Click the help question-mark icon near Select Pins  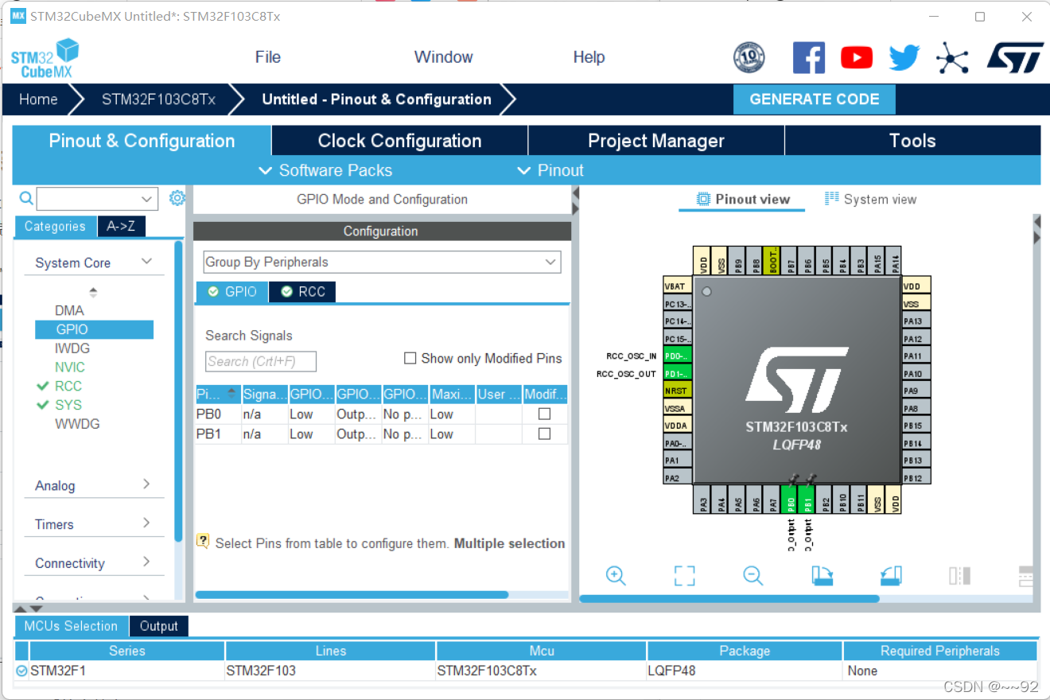point(203,542)
